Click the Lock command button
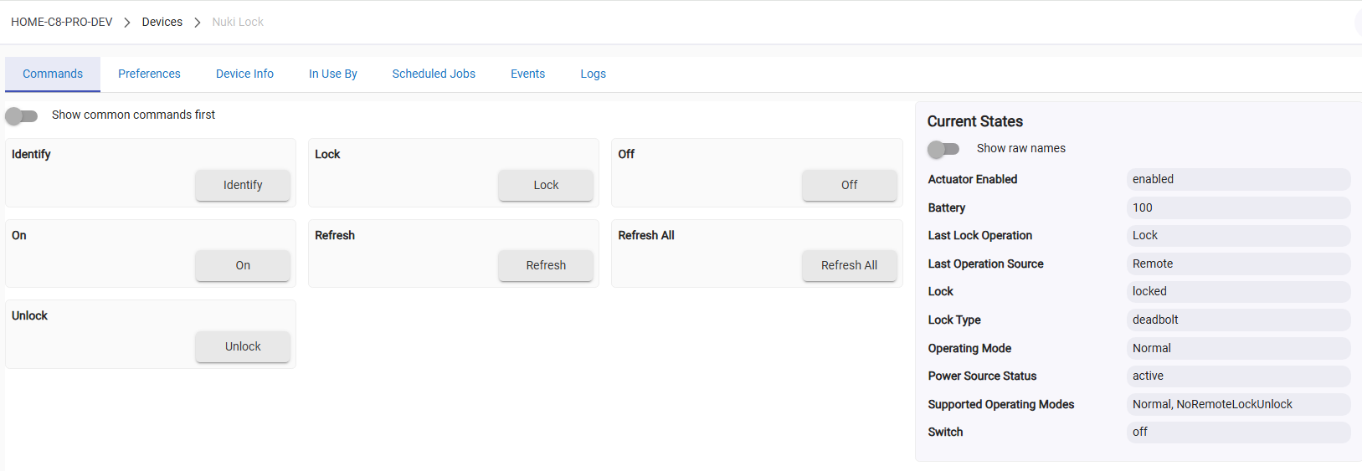The image size is (1362, 471). pos(546,185)
